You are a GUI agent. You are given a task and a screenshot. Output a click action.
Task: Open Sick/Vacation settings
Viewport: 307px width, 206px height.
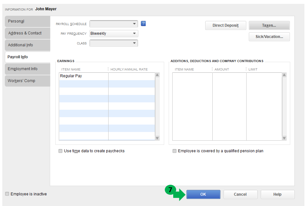(x=269, y=37)
